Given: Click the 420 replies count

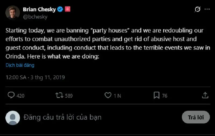Looking at the screenshot, I should coord(20,95).
